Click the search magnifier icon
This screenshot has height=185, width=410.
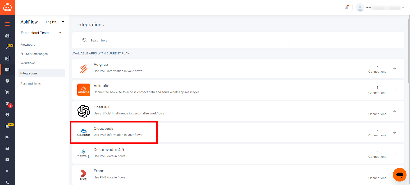(85, 40)
